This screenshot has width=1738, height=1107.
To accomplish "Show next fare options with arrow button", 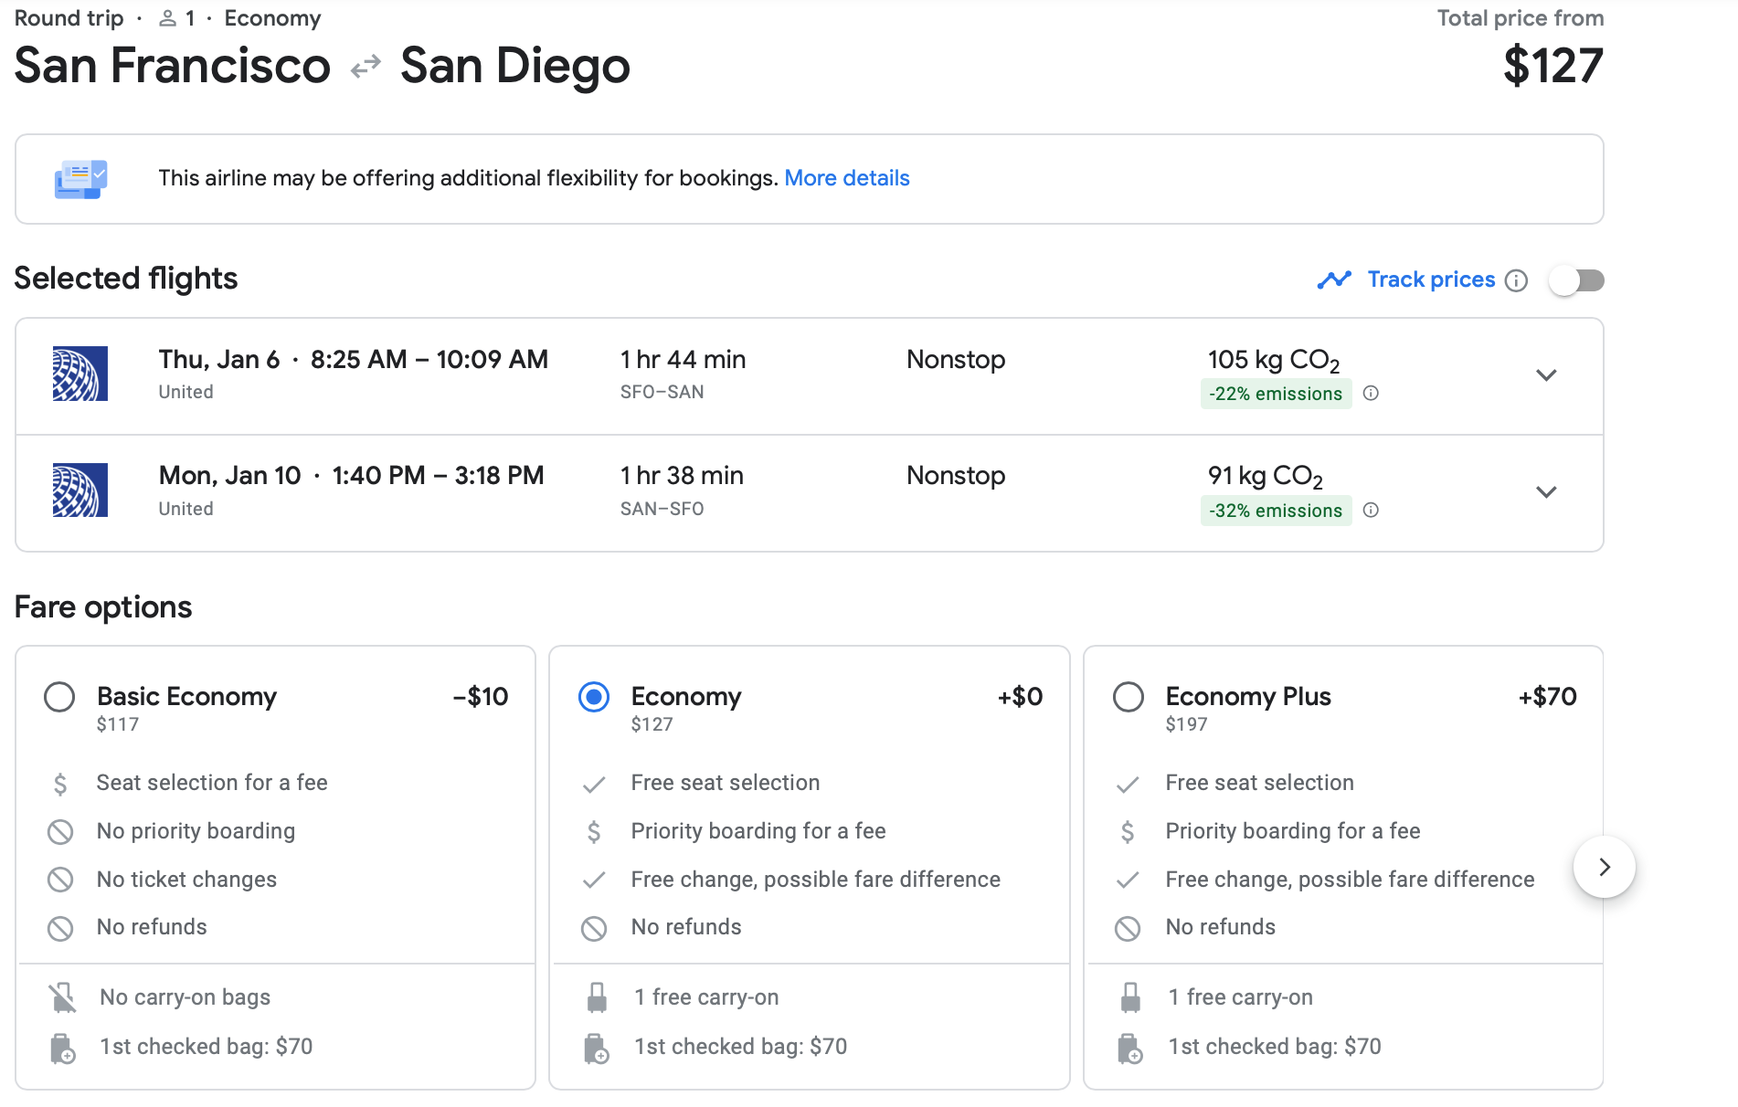I will coord(1604,867).
